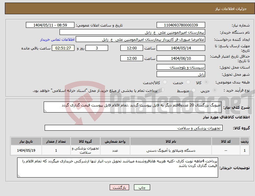The image size is (255, 196).
Task: Click the واحد شمارش column header
Action: (x=115, y=141)
